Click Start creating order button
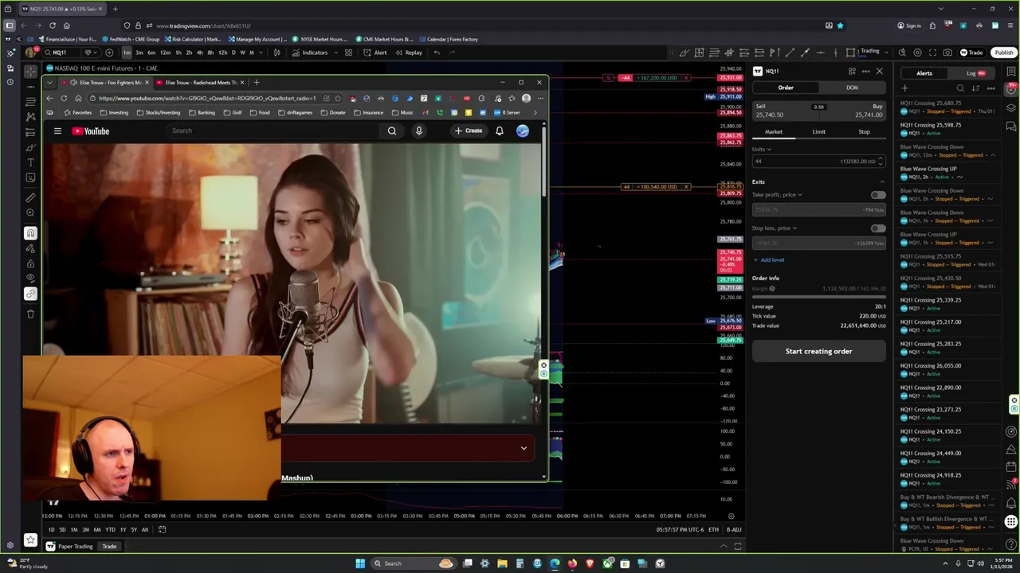The width and height of the screenshot is (1020, 573). click(x=818, y=351)
